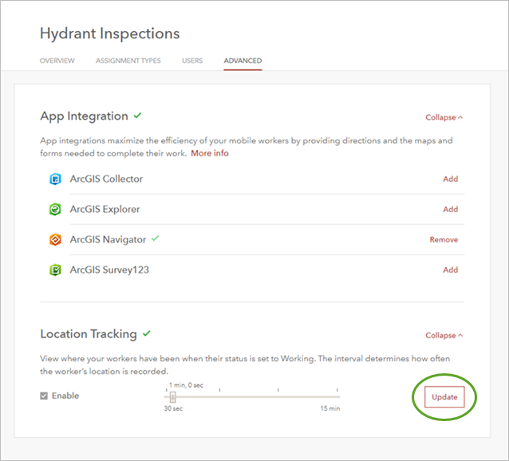Go to the Users tab
509x461 pixels.
point(192,61)
